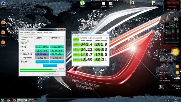
Task: Click the 84.27 MB/s 4K-64Thrd write result
Action: click(x=57, y=54)
